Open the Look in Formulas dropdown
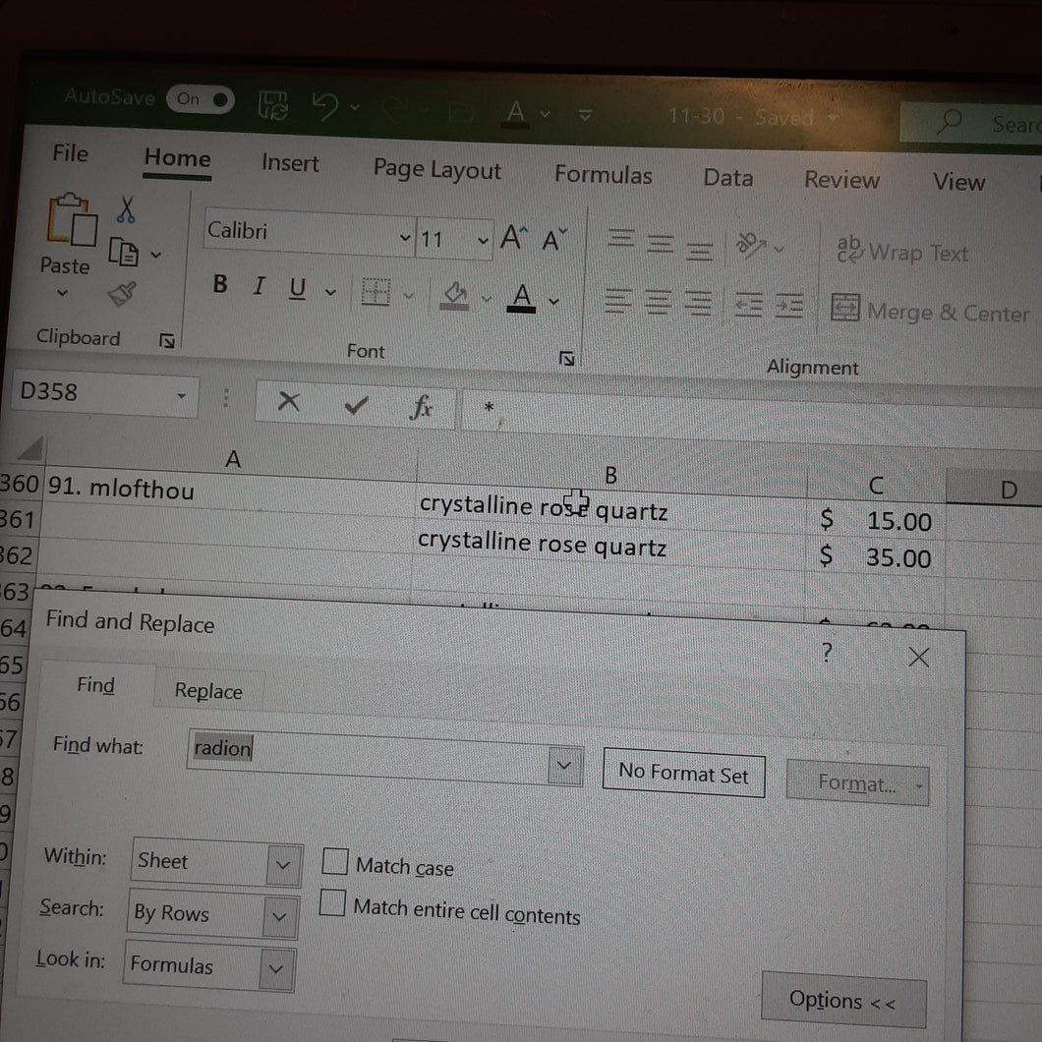 pos(276,968)
